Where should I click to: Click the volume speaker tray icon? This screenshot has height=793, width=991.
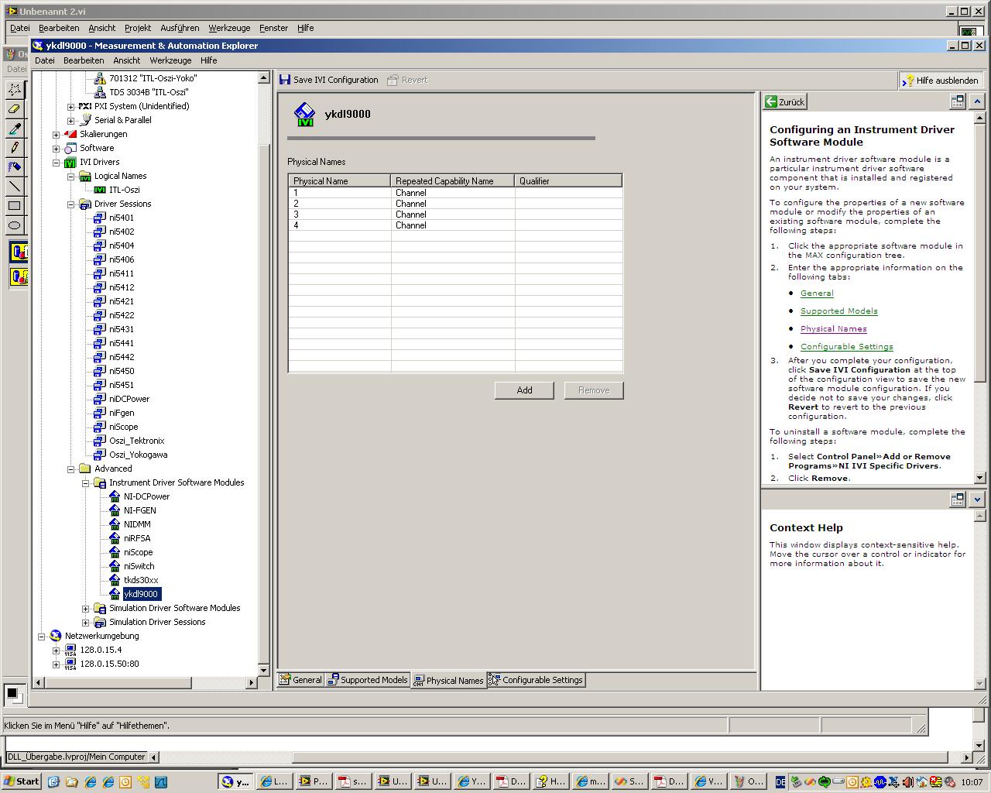point(907,782)
